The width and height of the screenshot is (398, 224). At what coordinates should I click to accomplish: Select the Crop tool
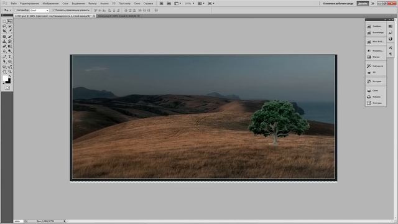coord(4,31)
